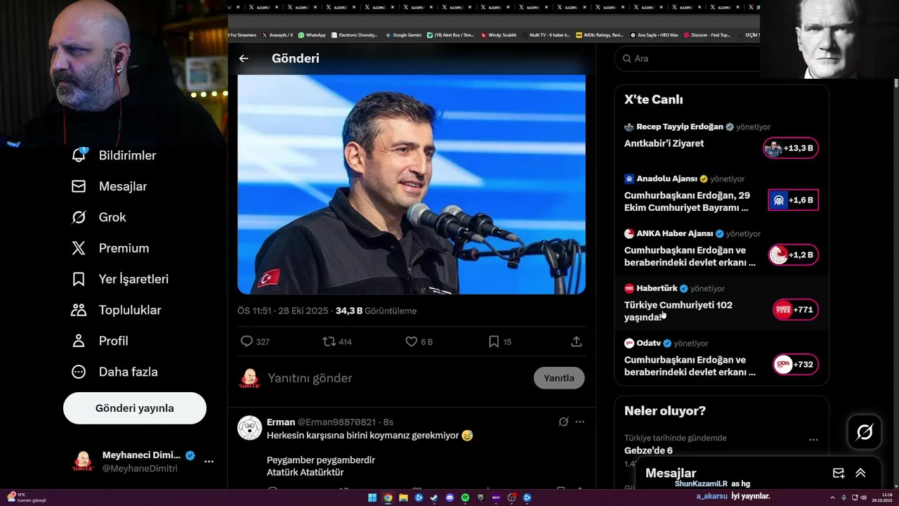Screen dimensions: 899x506
Task: Open File Explorer in the taskbar
Action: click(x=403, y=498)
